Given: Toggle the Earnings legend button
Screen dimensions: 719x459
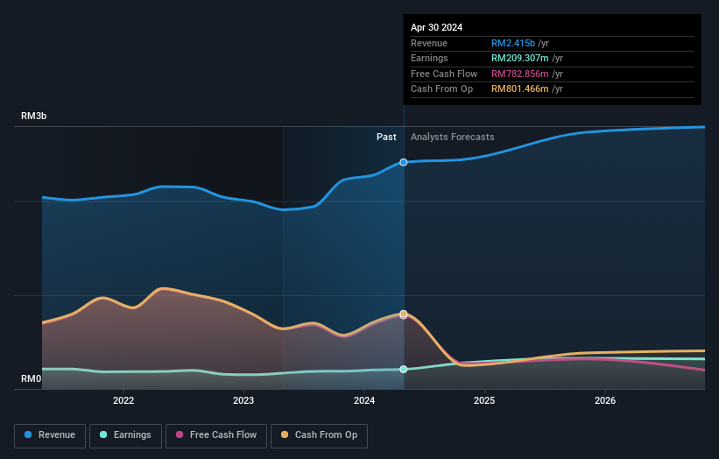Looking at the screenshot, I should tap(125, 435).
